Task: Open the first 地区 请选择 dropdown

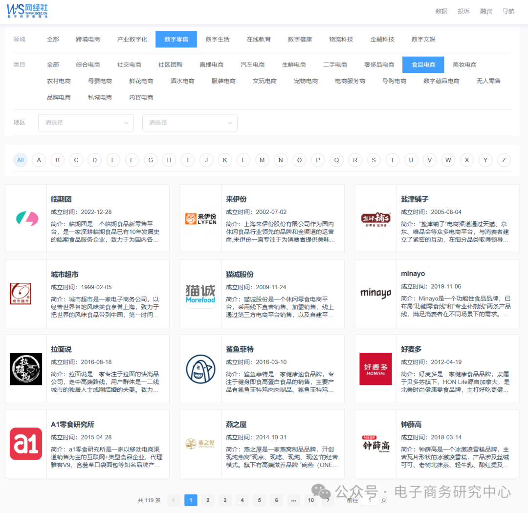Action: coord(86,123)
